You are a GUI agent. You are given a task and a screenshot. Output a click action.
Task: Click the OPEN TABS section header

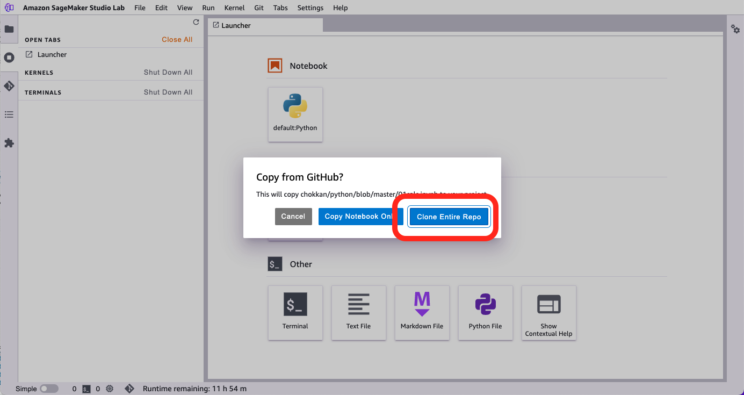43,40
